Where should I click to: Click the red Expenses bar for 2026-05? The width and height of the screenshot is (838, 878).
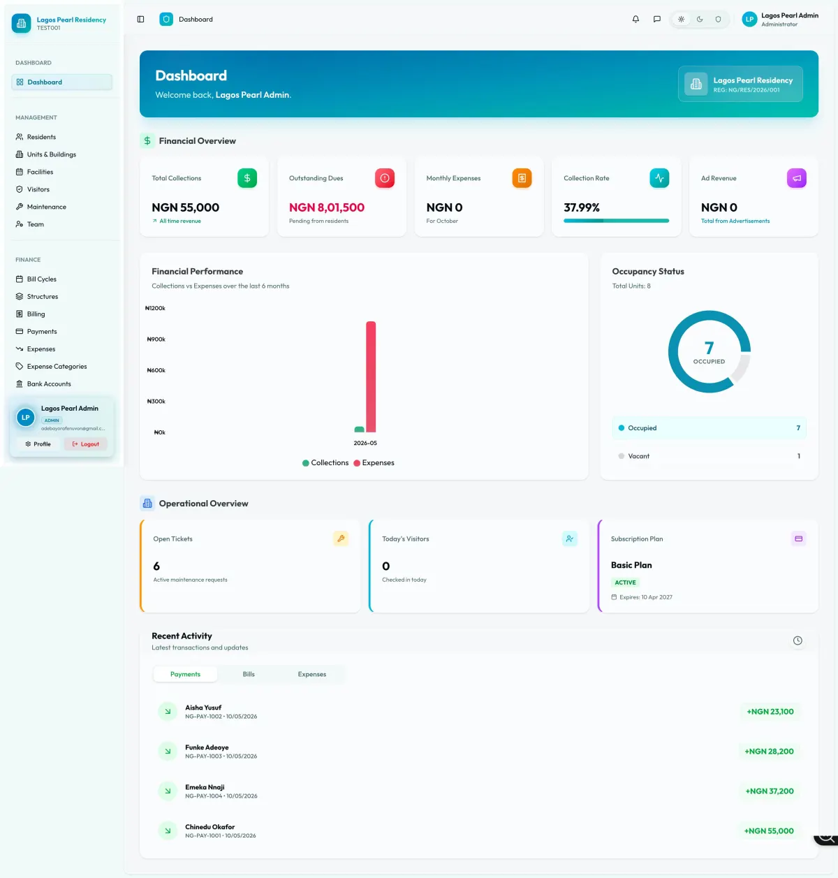point(371,376)
